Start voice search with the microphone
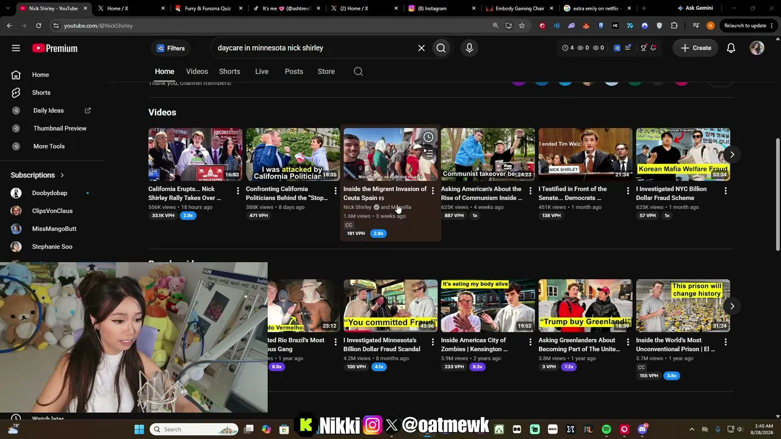 469,48
